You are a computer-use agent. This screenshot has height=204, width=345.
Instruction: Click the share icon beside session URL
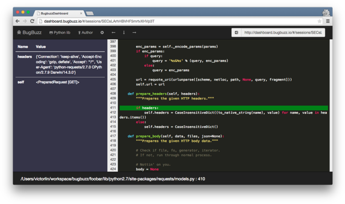(x=236, y=33)
